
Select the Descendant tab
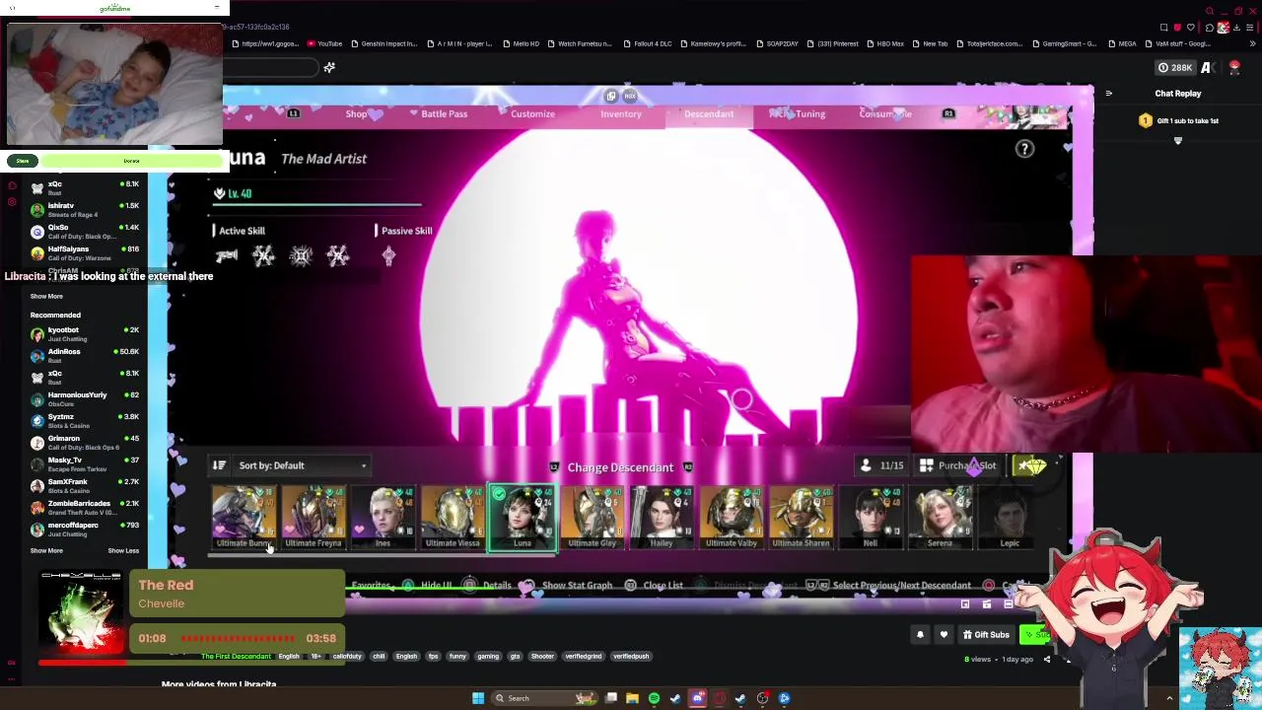tap(709, 113)
